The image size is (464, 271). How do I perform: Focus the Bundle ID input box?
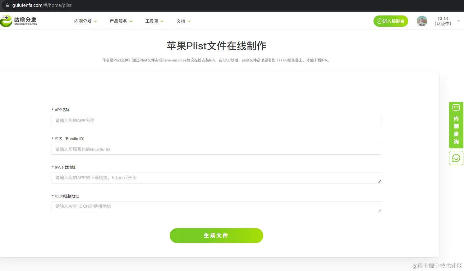[x=216, y=149]
